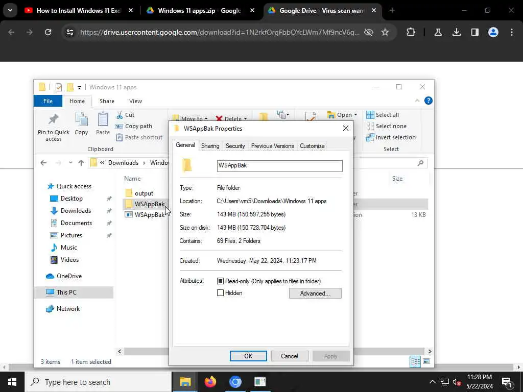Expand the Open dropdown arrow in ribbon
The image size is (523, 392).
click(355, 115)
